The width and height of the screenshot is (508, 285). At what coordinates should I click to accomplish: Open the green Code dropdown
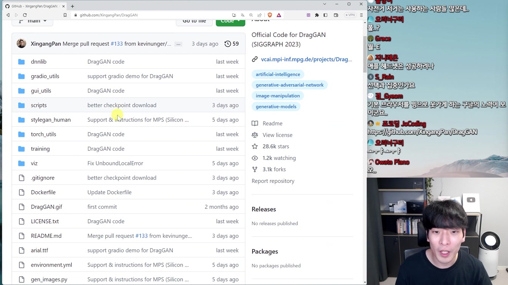click(x=231, y=21)
